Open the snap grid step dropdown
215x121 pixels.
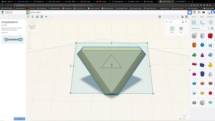[185, 119]
